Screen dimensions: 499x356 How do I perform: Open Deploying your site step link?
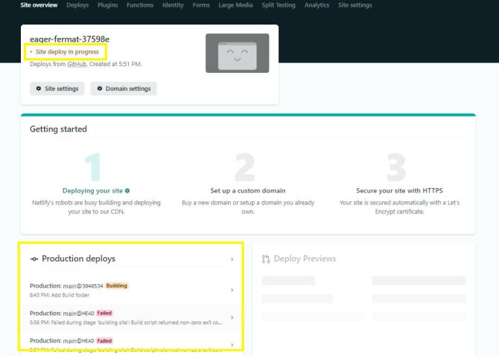click(92, 190)
